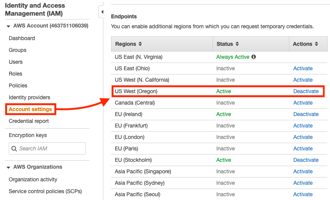Go to Users in the sidebar
The image size is (330, 200).
pyautogui.click(x=16, y=62)
